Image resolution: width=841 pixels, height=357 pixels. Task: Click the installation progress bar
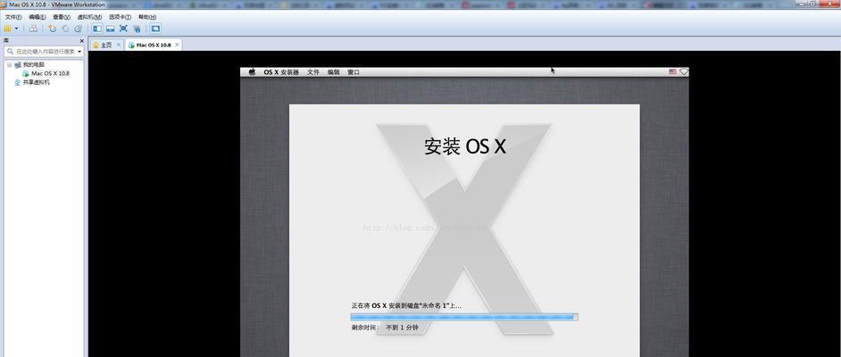(x=464, y=317)
